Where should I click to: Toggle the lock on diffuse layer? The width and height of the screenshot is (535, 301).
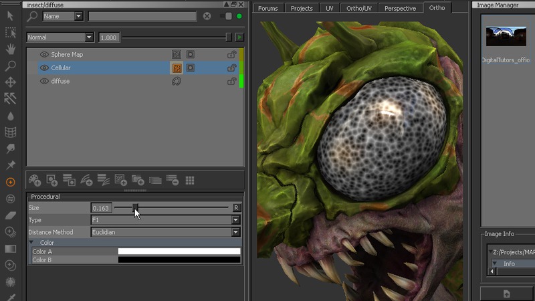[x=231, y=81]
